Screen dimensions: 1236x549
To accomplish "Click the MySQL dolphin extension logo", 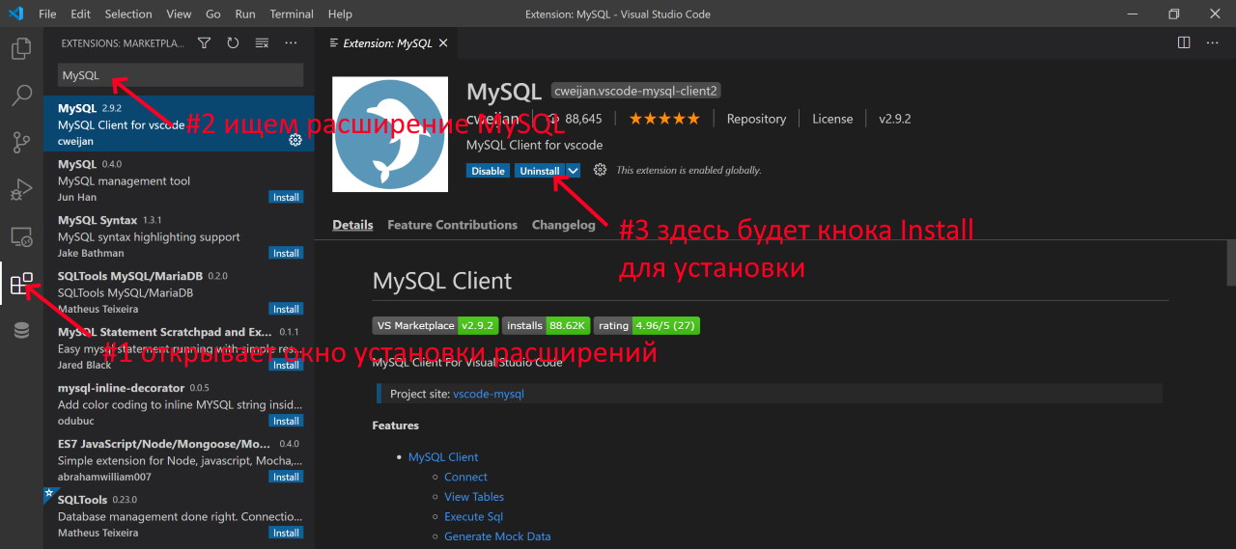I will click(390, 134).
